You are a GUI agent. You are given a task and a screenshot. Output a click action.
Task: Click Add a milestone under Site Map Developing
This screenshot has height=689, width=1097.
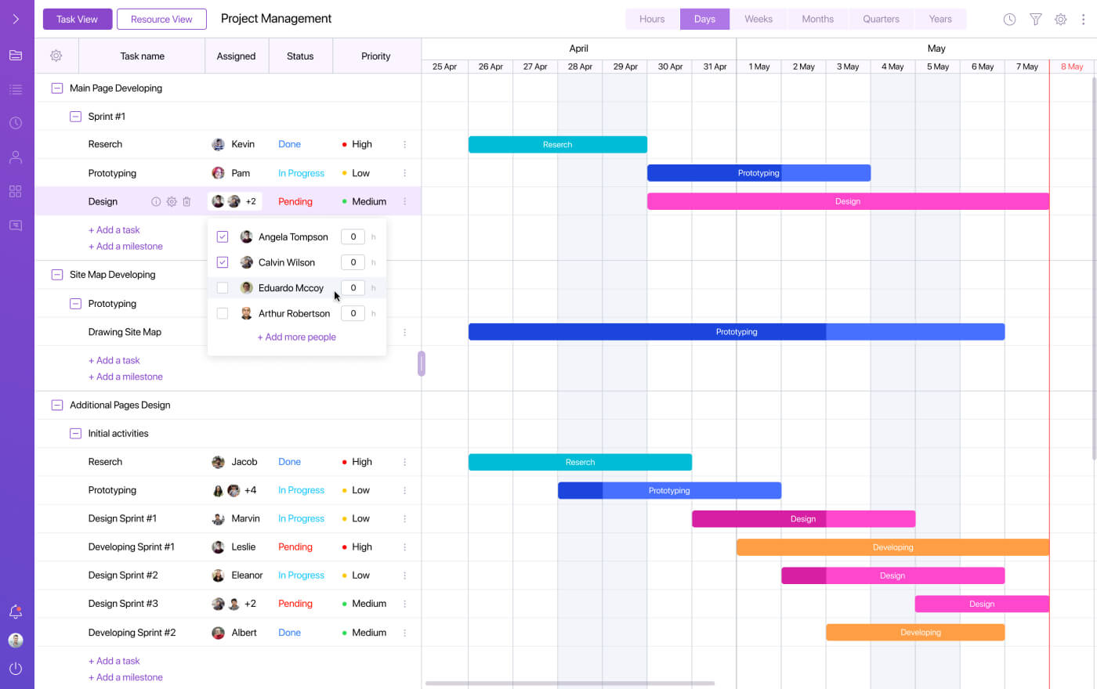(125, 377)
